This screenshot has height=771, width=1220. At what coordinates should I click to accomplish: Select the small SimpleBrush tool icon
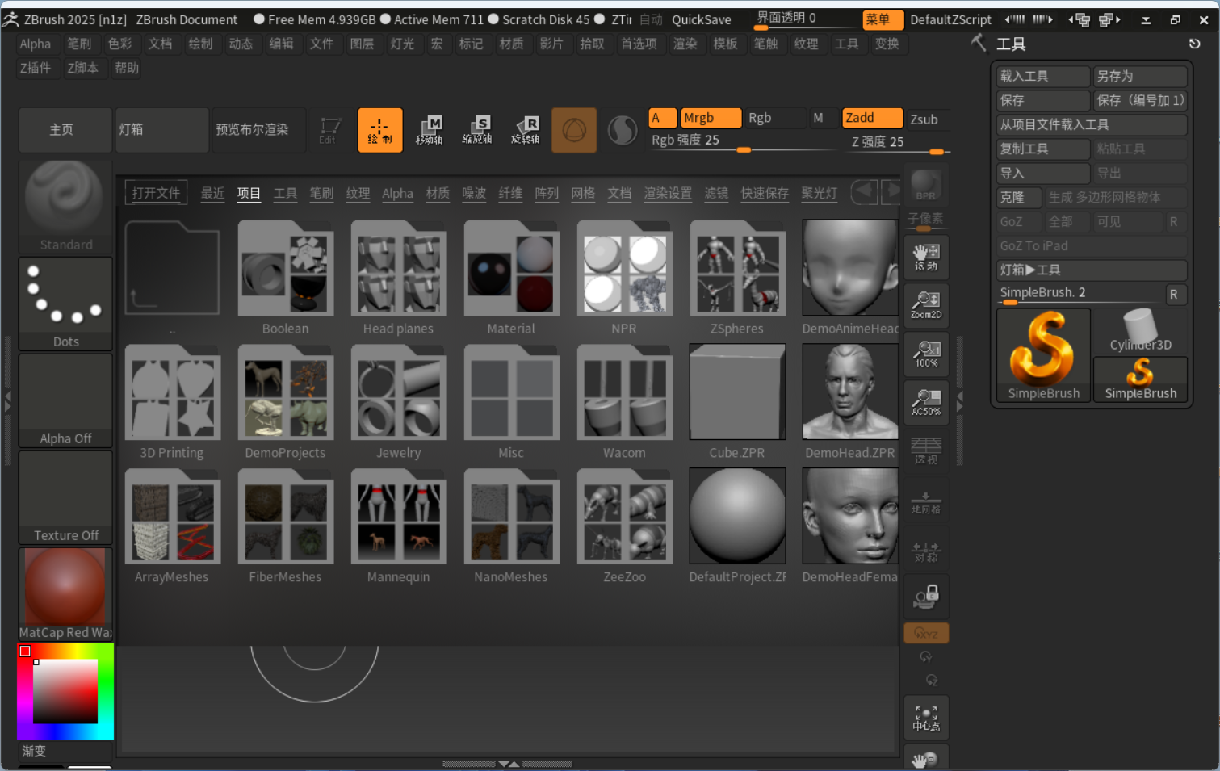click(1140, 379)
